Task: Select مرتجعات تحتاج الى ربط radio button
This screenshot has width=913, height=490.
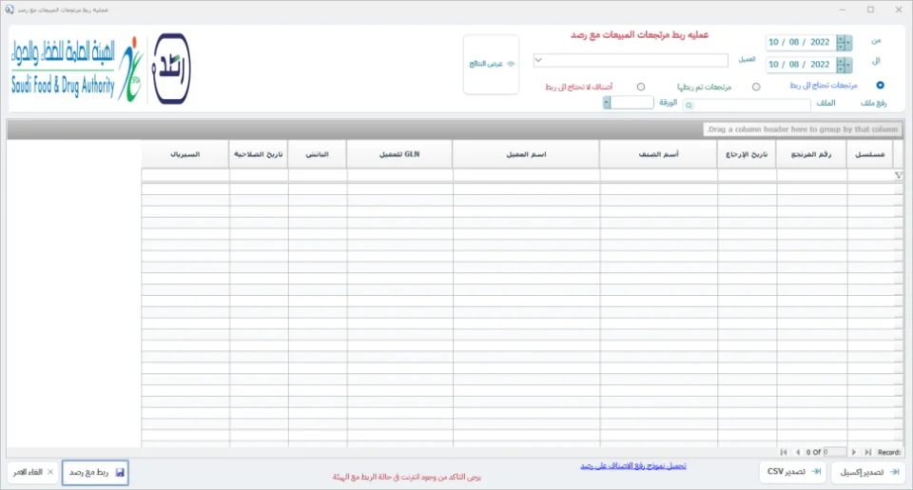Action: click(x=880, y=85)
